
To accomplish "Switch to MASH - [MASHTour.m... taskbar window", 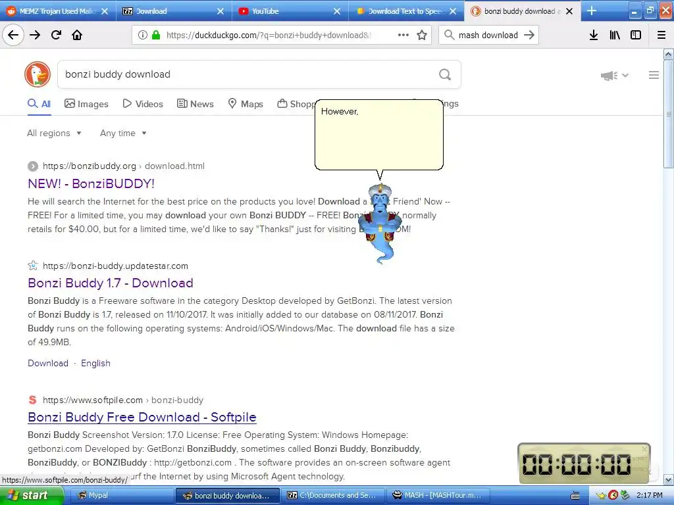I will pos(438,495).
